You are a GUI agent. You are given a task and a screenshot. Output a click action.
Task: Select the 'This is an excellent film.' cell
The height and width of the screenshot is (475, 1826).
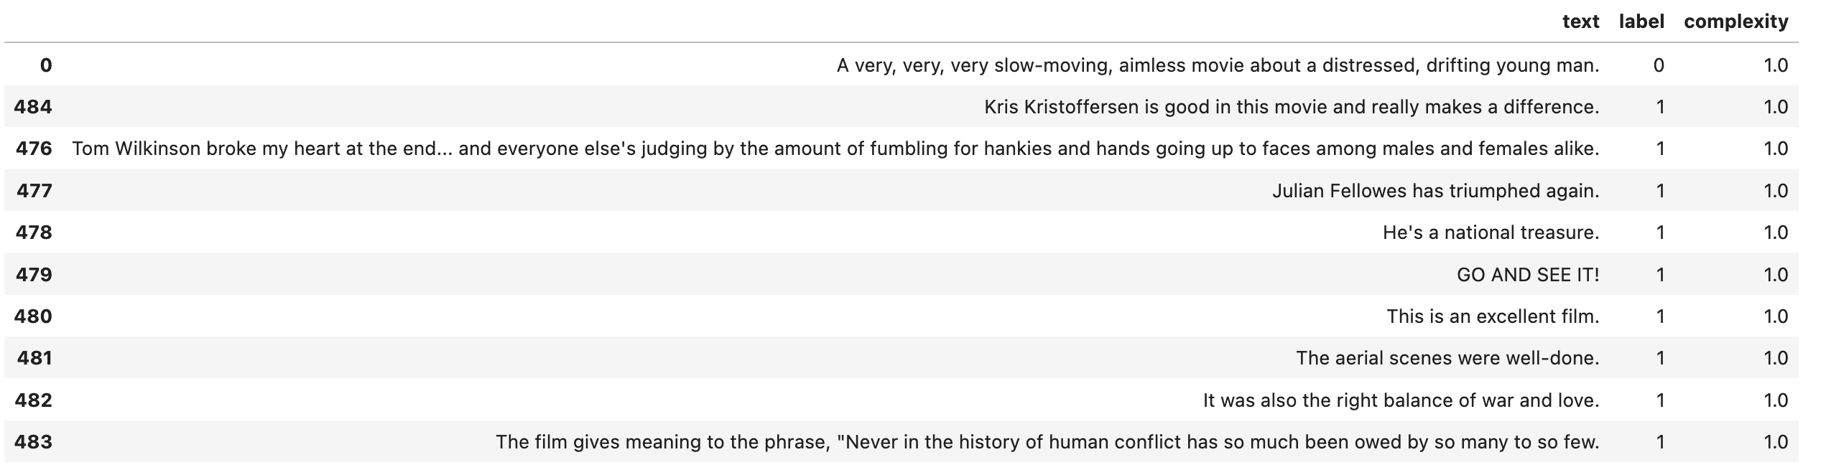pos(1492,316)
